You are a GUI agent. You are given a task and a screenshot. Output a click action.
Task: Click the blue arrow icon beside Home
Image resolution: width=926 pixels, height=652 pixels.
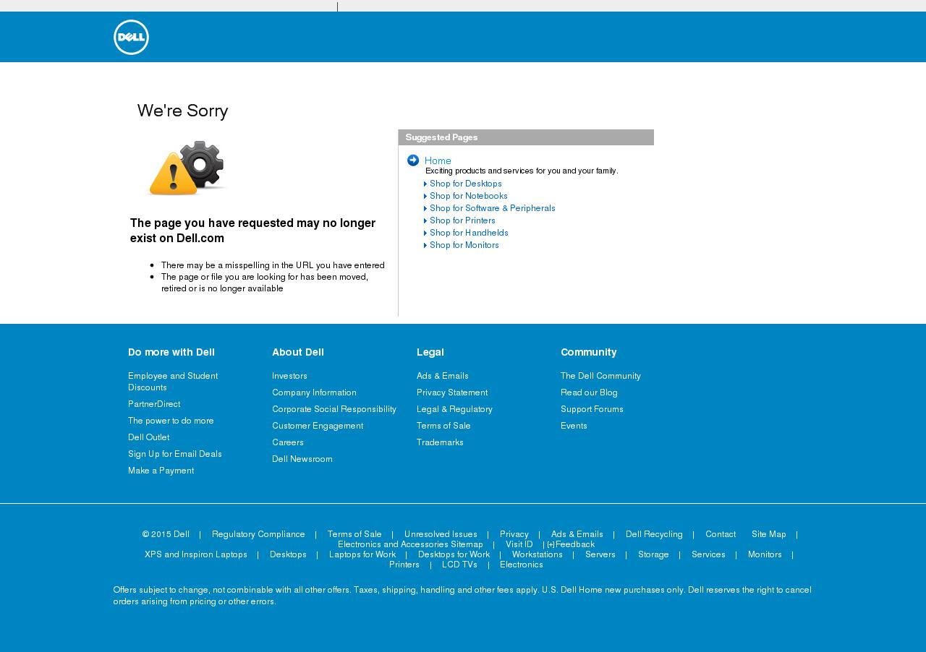pyautogui.click(x=413, y=160)
